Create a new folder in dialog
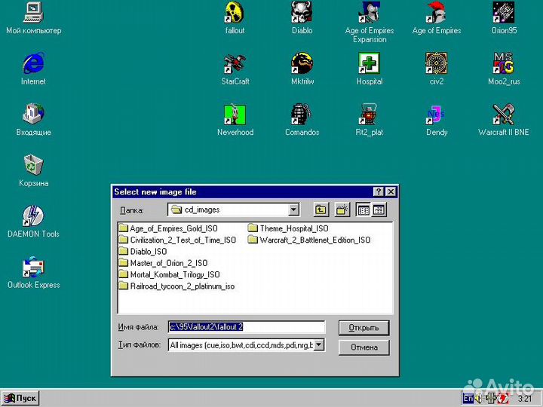 coord(342,210)
